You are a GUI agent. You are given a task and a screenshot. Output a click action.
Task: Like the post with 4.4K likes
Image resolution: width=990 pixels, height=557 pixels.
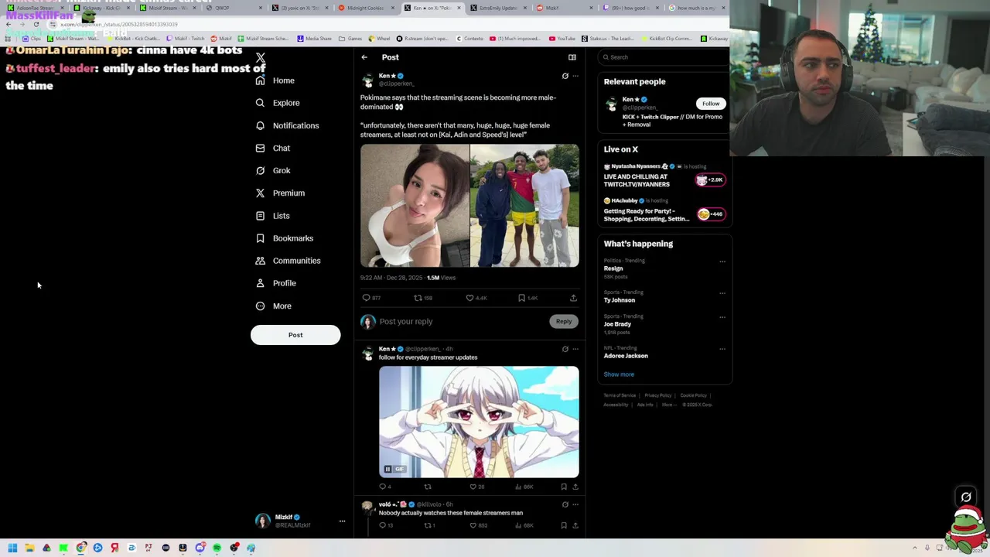(476, 298)
